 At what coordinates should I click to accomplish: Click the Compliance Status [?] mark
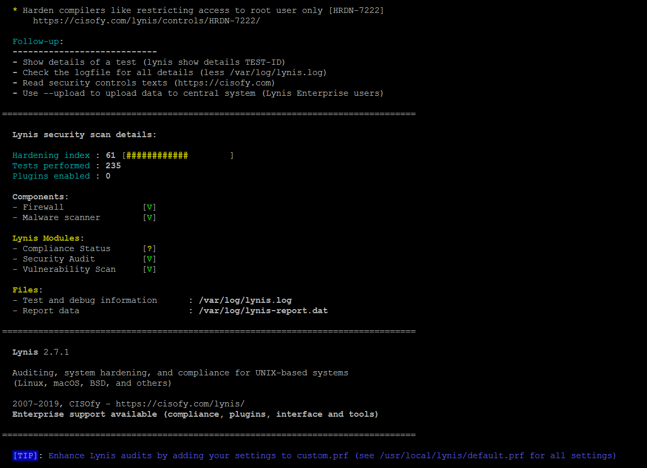pos(149,248)
